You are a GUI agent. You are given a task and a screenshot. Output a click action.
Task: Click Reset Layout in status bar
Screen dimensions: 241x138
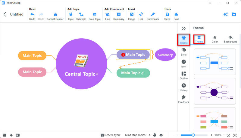coord(111,135)
